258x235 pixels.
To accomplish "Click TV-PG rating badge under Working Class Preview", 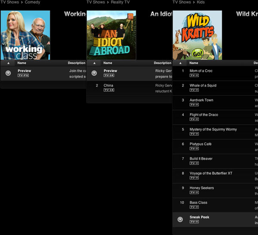I will coord(23,75).
